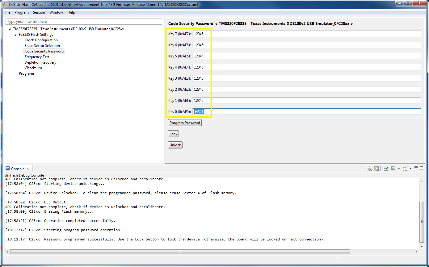Click the 'Uniflash Debug Console' label

(x=24, y=175)
